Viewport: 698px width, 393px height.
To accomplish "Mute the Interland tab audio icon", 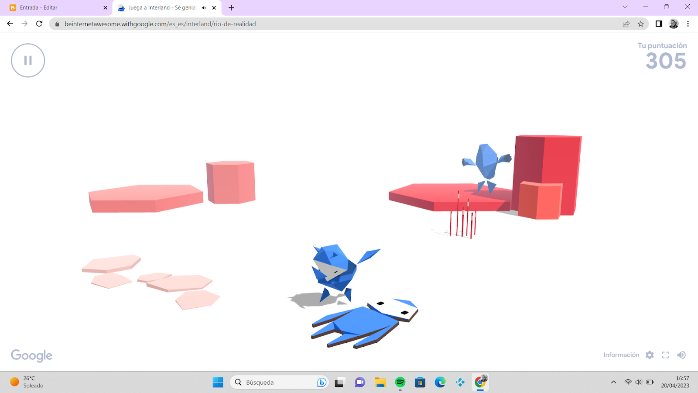I will [204, 7].
